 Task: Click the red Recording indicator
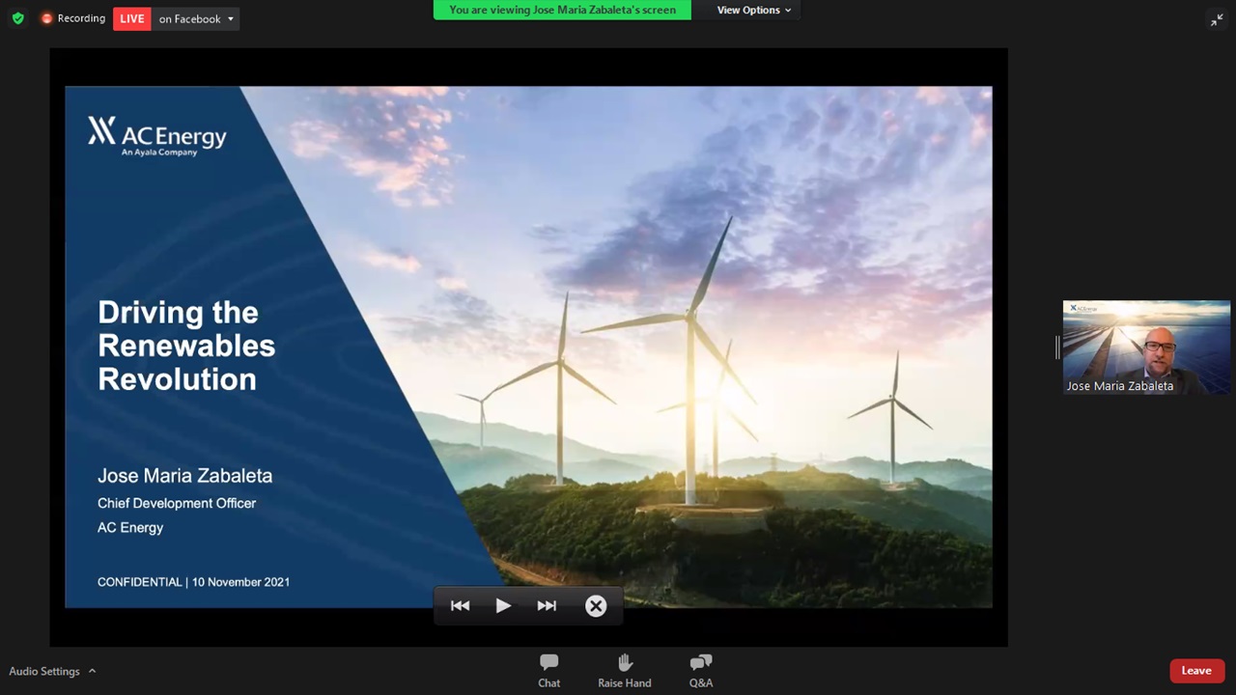tap(72, 18)
